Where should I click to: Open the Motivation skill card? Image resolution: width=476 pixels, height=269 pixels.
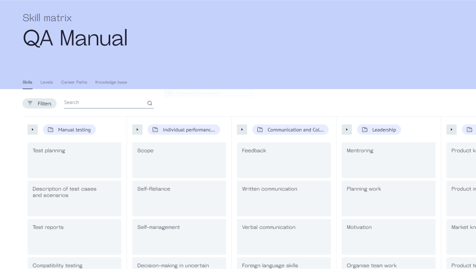388,237
